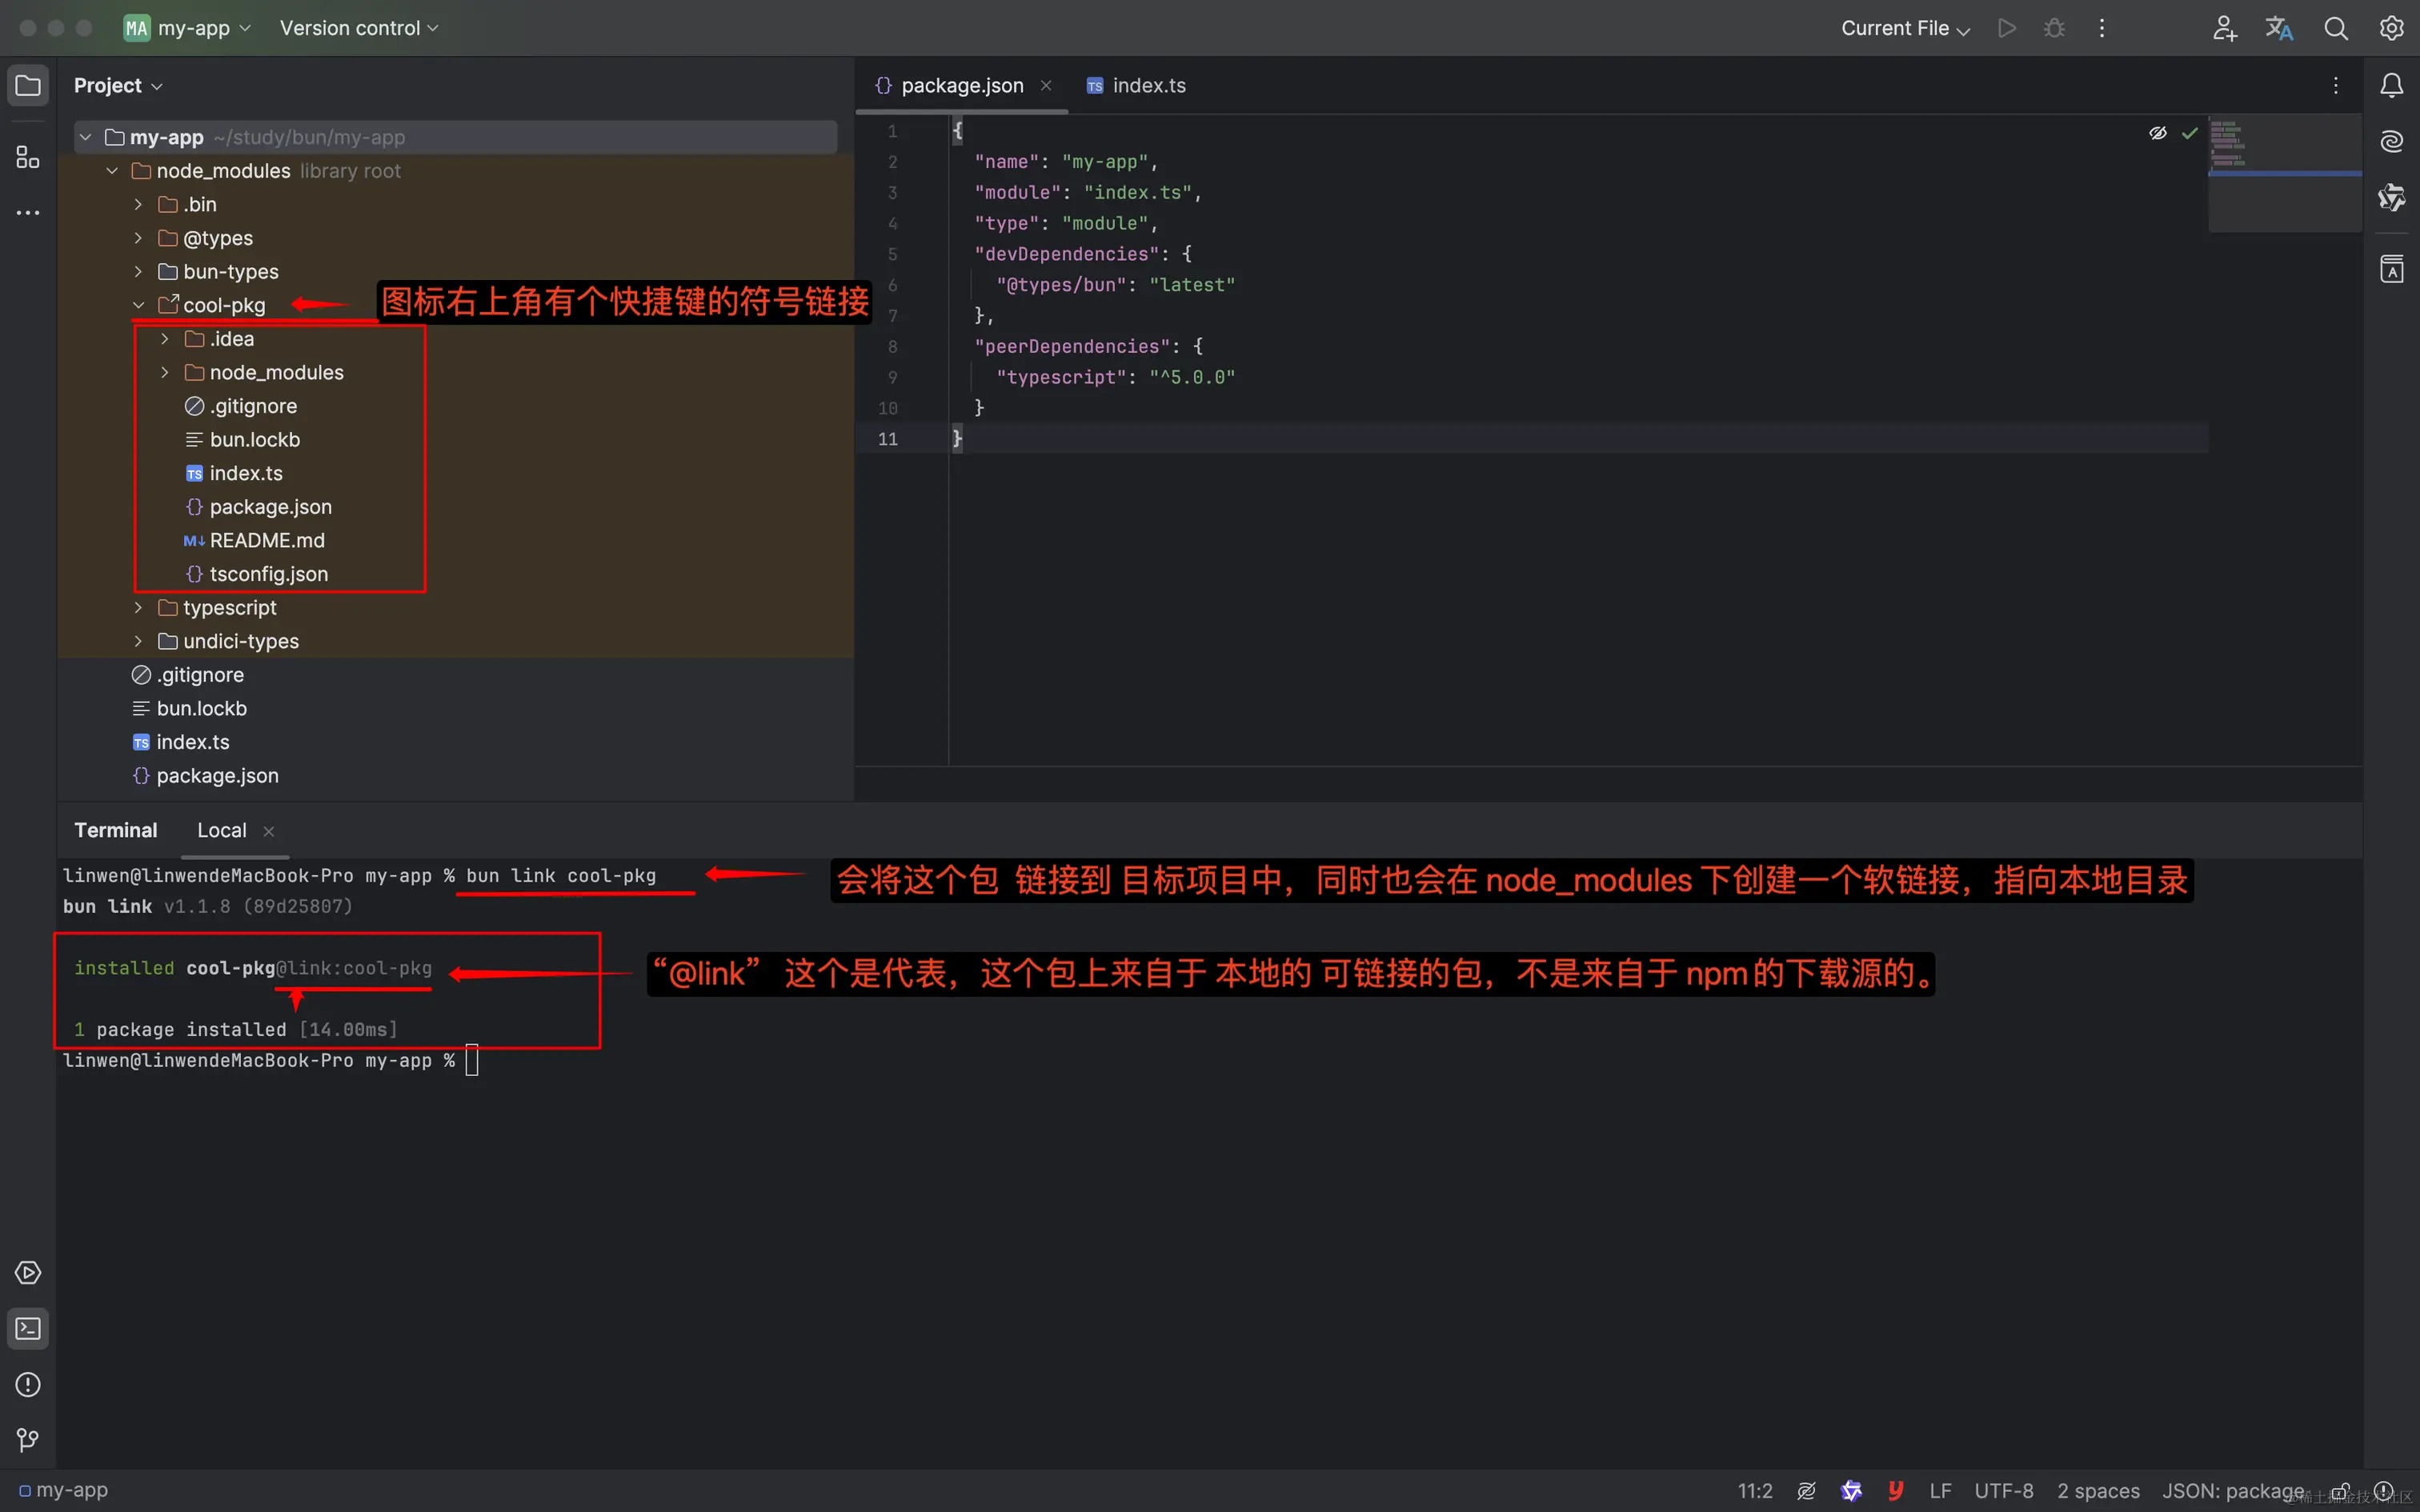This screenshot has height=1512, width=2420.
Task: Select README.md in cool-pkg
Action: tap(255, 541)
